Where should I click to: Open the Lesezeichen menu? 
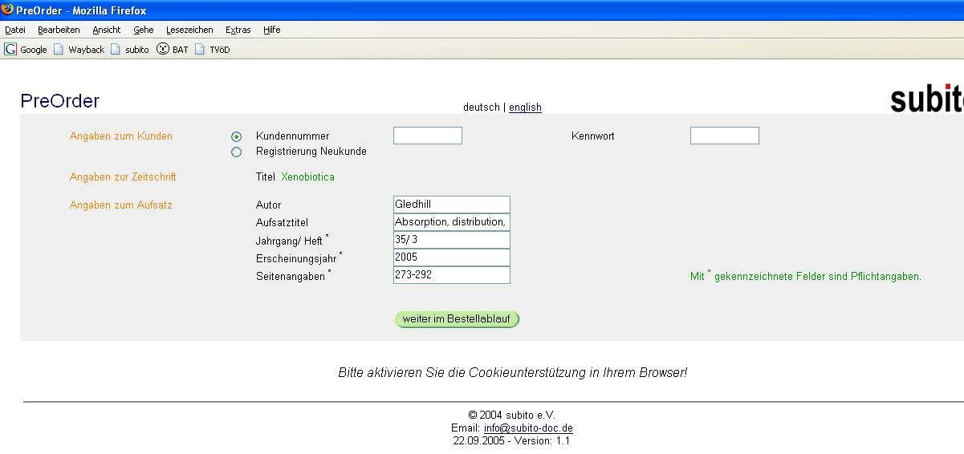point(189,30)
